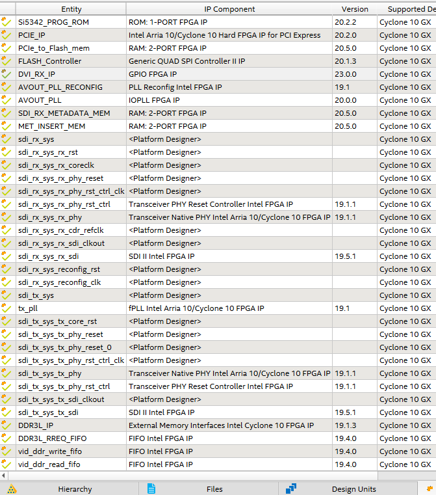Select the checkmark icon of sdi_rx_sys_reconfig_clk
The image size is (436, 495).
(x=6, y=282)
